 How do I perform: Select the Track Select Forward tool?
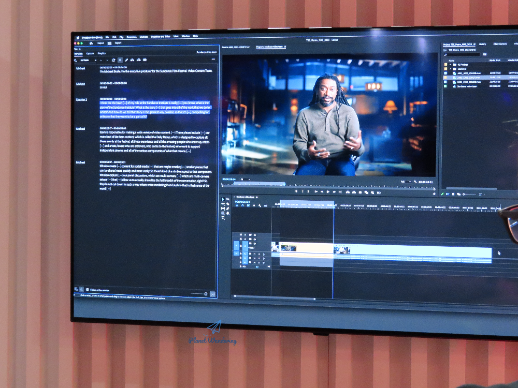pyautogui.click(x=227, y=199)
